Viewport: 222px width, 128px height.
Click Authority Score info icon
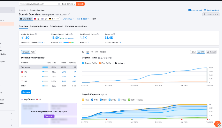click(x=36, y=34)
